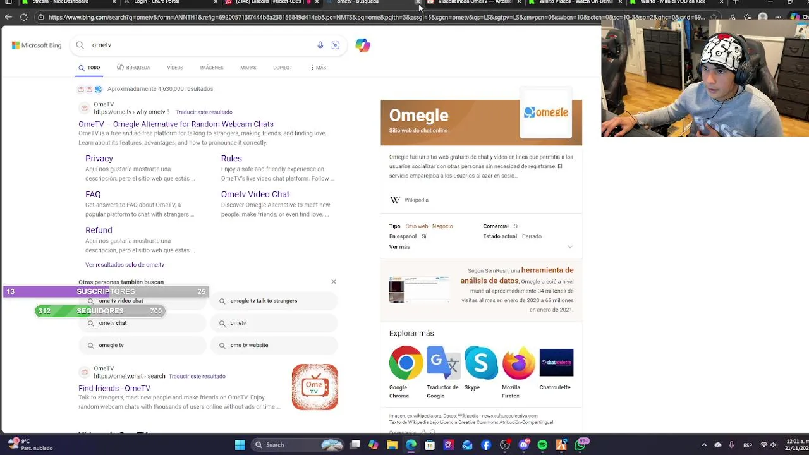
Task: Expand the Omegle details chevron arrow
Action: pos(570,247)
